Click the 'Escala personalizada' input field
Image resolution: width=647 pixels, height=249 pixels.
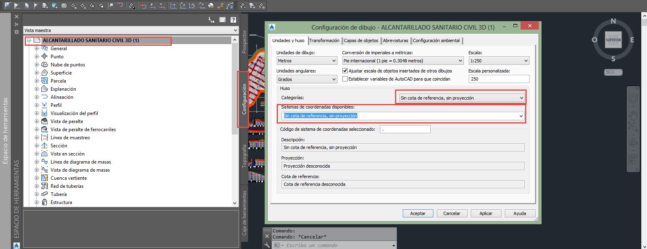(x=499, y=79)
